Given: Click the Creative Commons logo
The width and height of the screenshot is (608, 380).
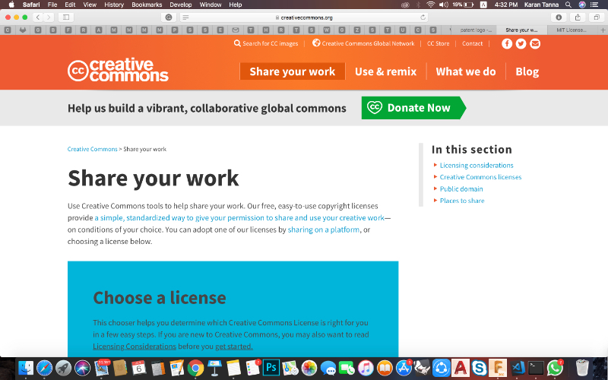Looking at the screenshot, I should click(118, 70).
